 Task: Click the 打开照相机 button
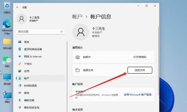tap(140, 57)
